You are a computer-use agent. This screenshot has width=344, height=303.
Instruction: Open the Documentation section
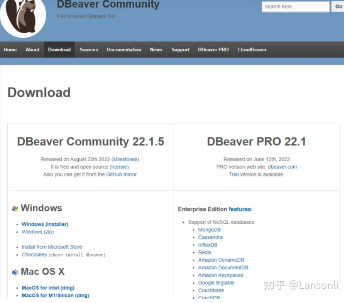click(124, 49)
